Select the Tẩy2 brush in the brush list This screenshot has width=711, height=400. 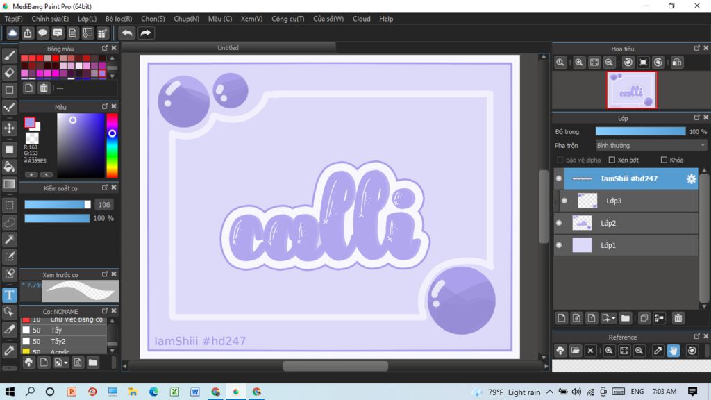point(63,341)
